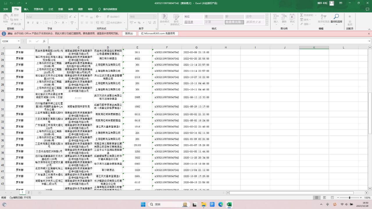The width and height of the screenshot is (372, 209).
Task: Switch to the 插入 ribbon tab
Action: (x=26, y=9)
